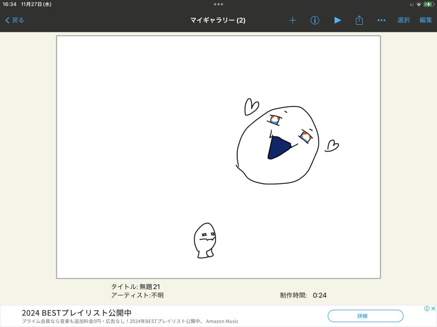Tap the マイギャラリー (2) header title
This screenshot has height=327, width=437.
coord(218,20)
